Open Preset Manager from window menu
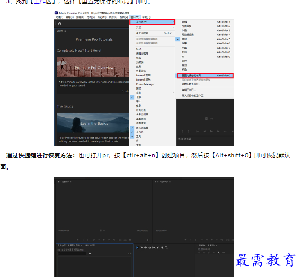 click(153, 84)
